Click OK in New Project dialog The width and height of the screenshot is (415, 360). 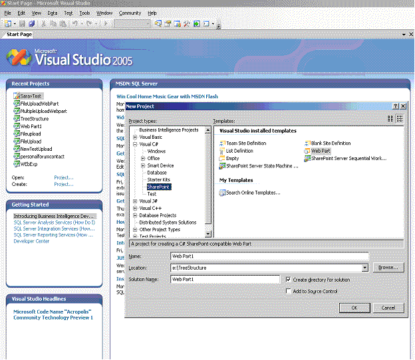(354, 308)
